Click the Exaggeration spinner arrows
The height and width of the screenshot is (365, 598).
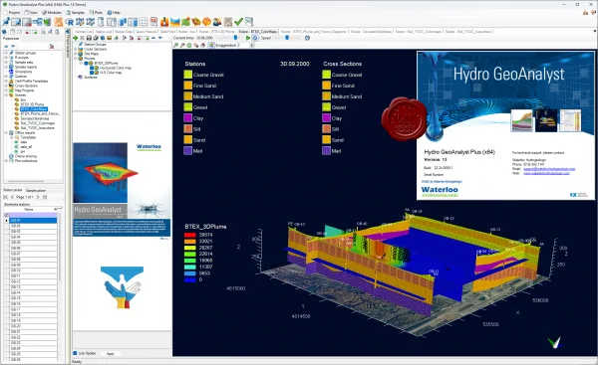252,46
